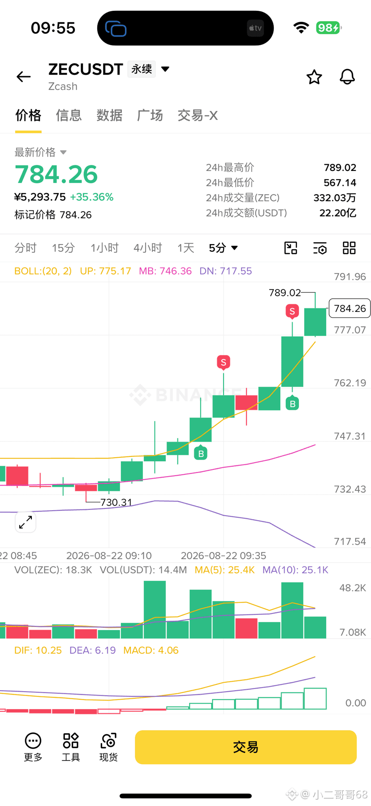This screenshot has height=806, width=371.
Task: Switch to the 广场 tab
Action: coord(150,115)
